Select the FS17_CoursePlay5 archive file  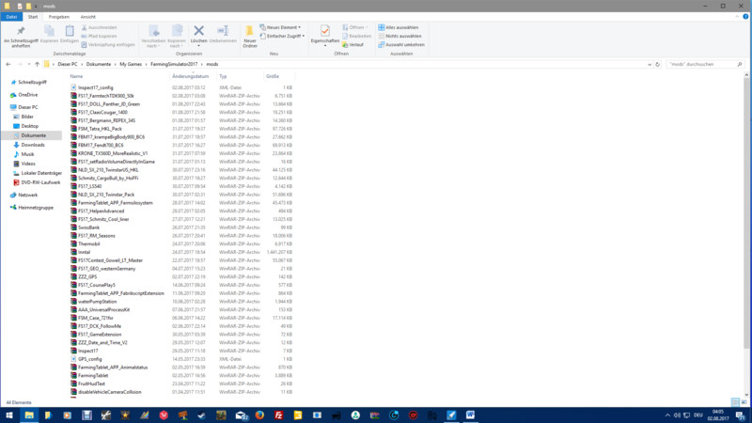tap(97, 284)
